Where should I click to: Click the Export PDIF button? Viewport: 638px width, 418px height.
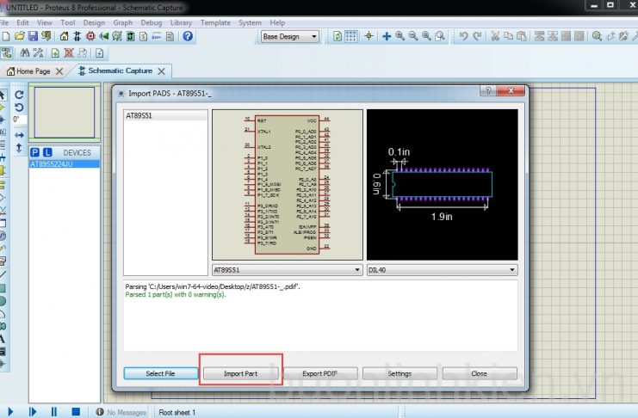319,373
